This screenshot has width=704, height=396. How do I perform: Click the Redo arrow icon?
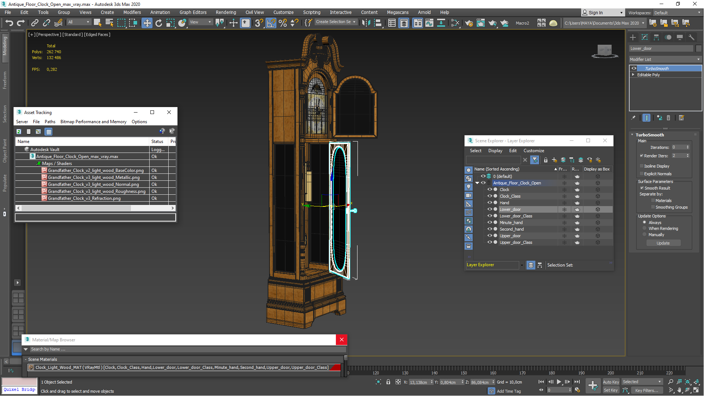point(21,23)
